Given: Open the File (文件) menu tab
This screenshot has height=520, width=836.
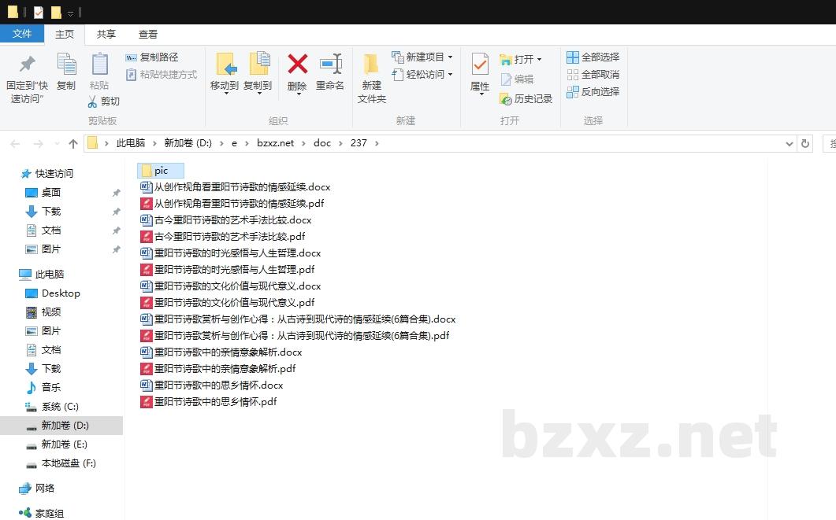Looking at the screenshot, I should tap(22, 34).
